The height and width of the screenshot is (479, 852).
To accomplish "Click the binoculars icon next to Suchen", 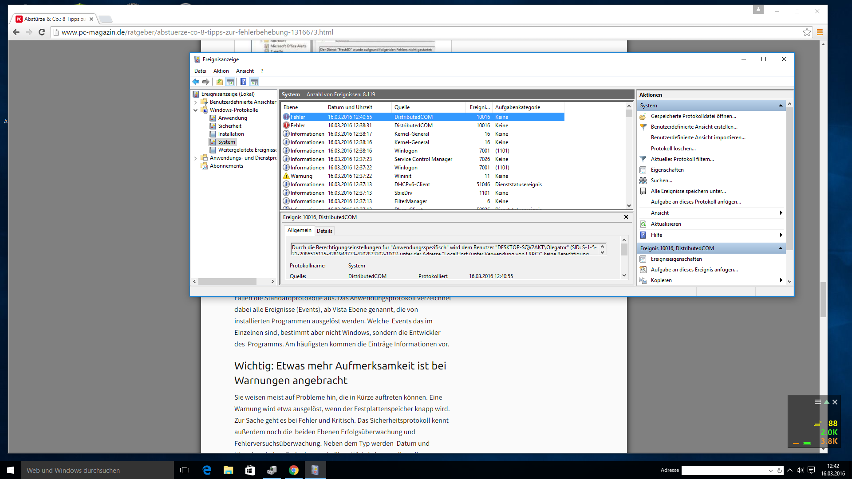I will (x=643, y=181).
